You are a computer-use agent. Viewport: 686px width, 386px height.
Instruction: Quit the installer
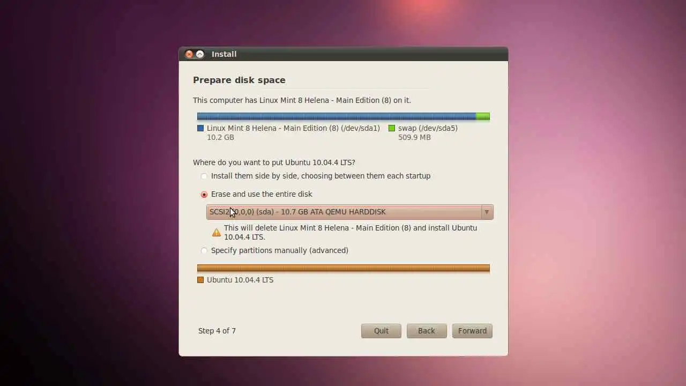coord(381,331)
